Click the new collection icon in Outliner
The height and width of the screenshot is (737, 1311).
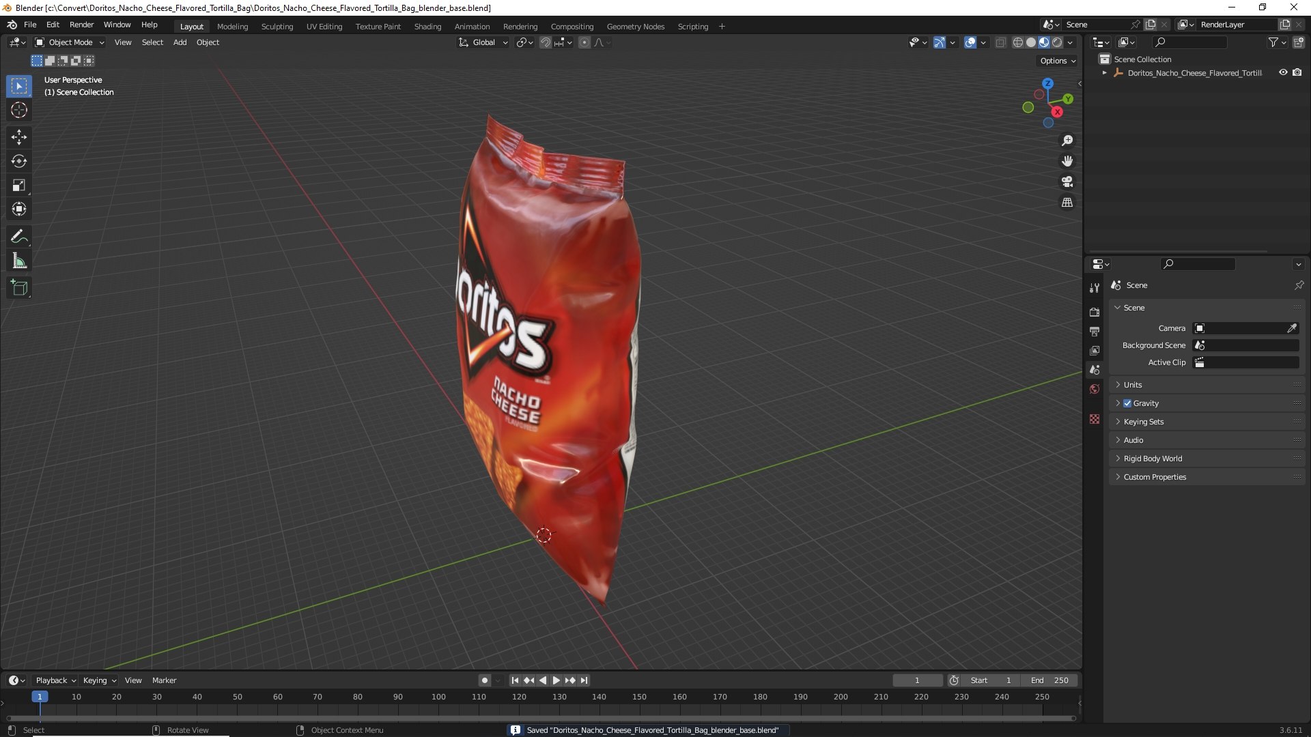click(x=1299, y=42)
